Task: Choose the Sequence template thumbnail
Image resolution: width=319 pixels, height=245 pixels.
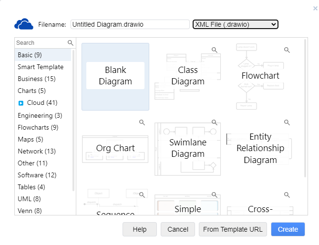Action: click(115, 202)
